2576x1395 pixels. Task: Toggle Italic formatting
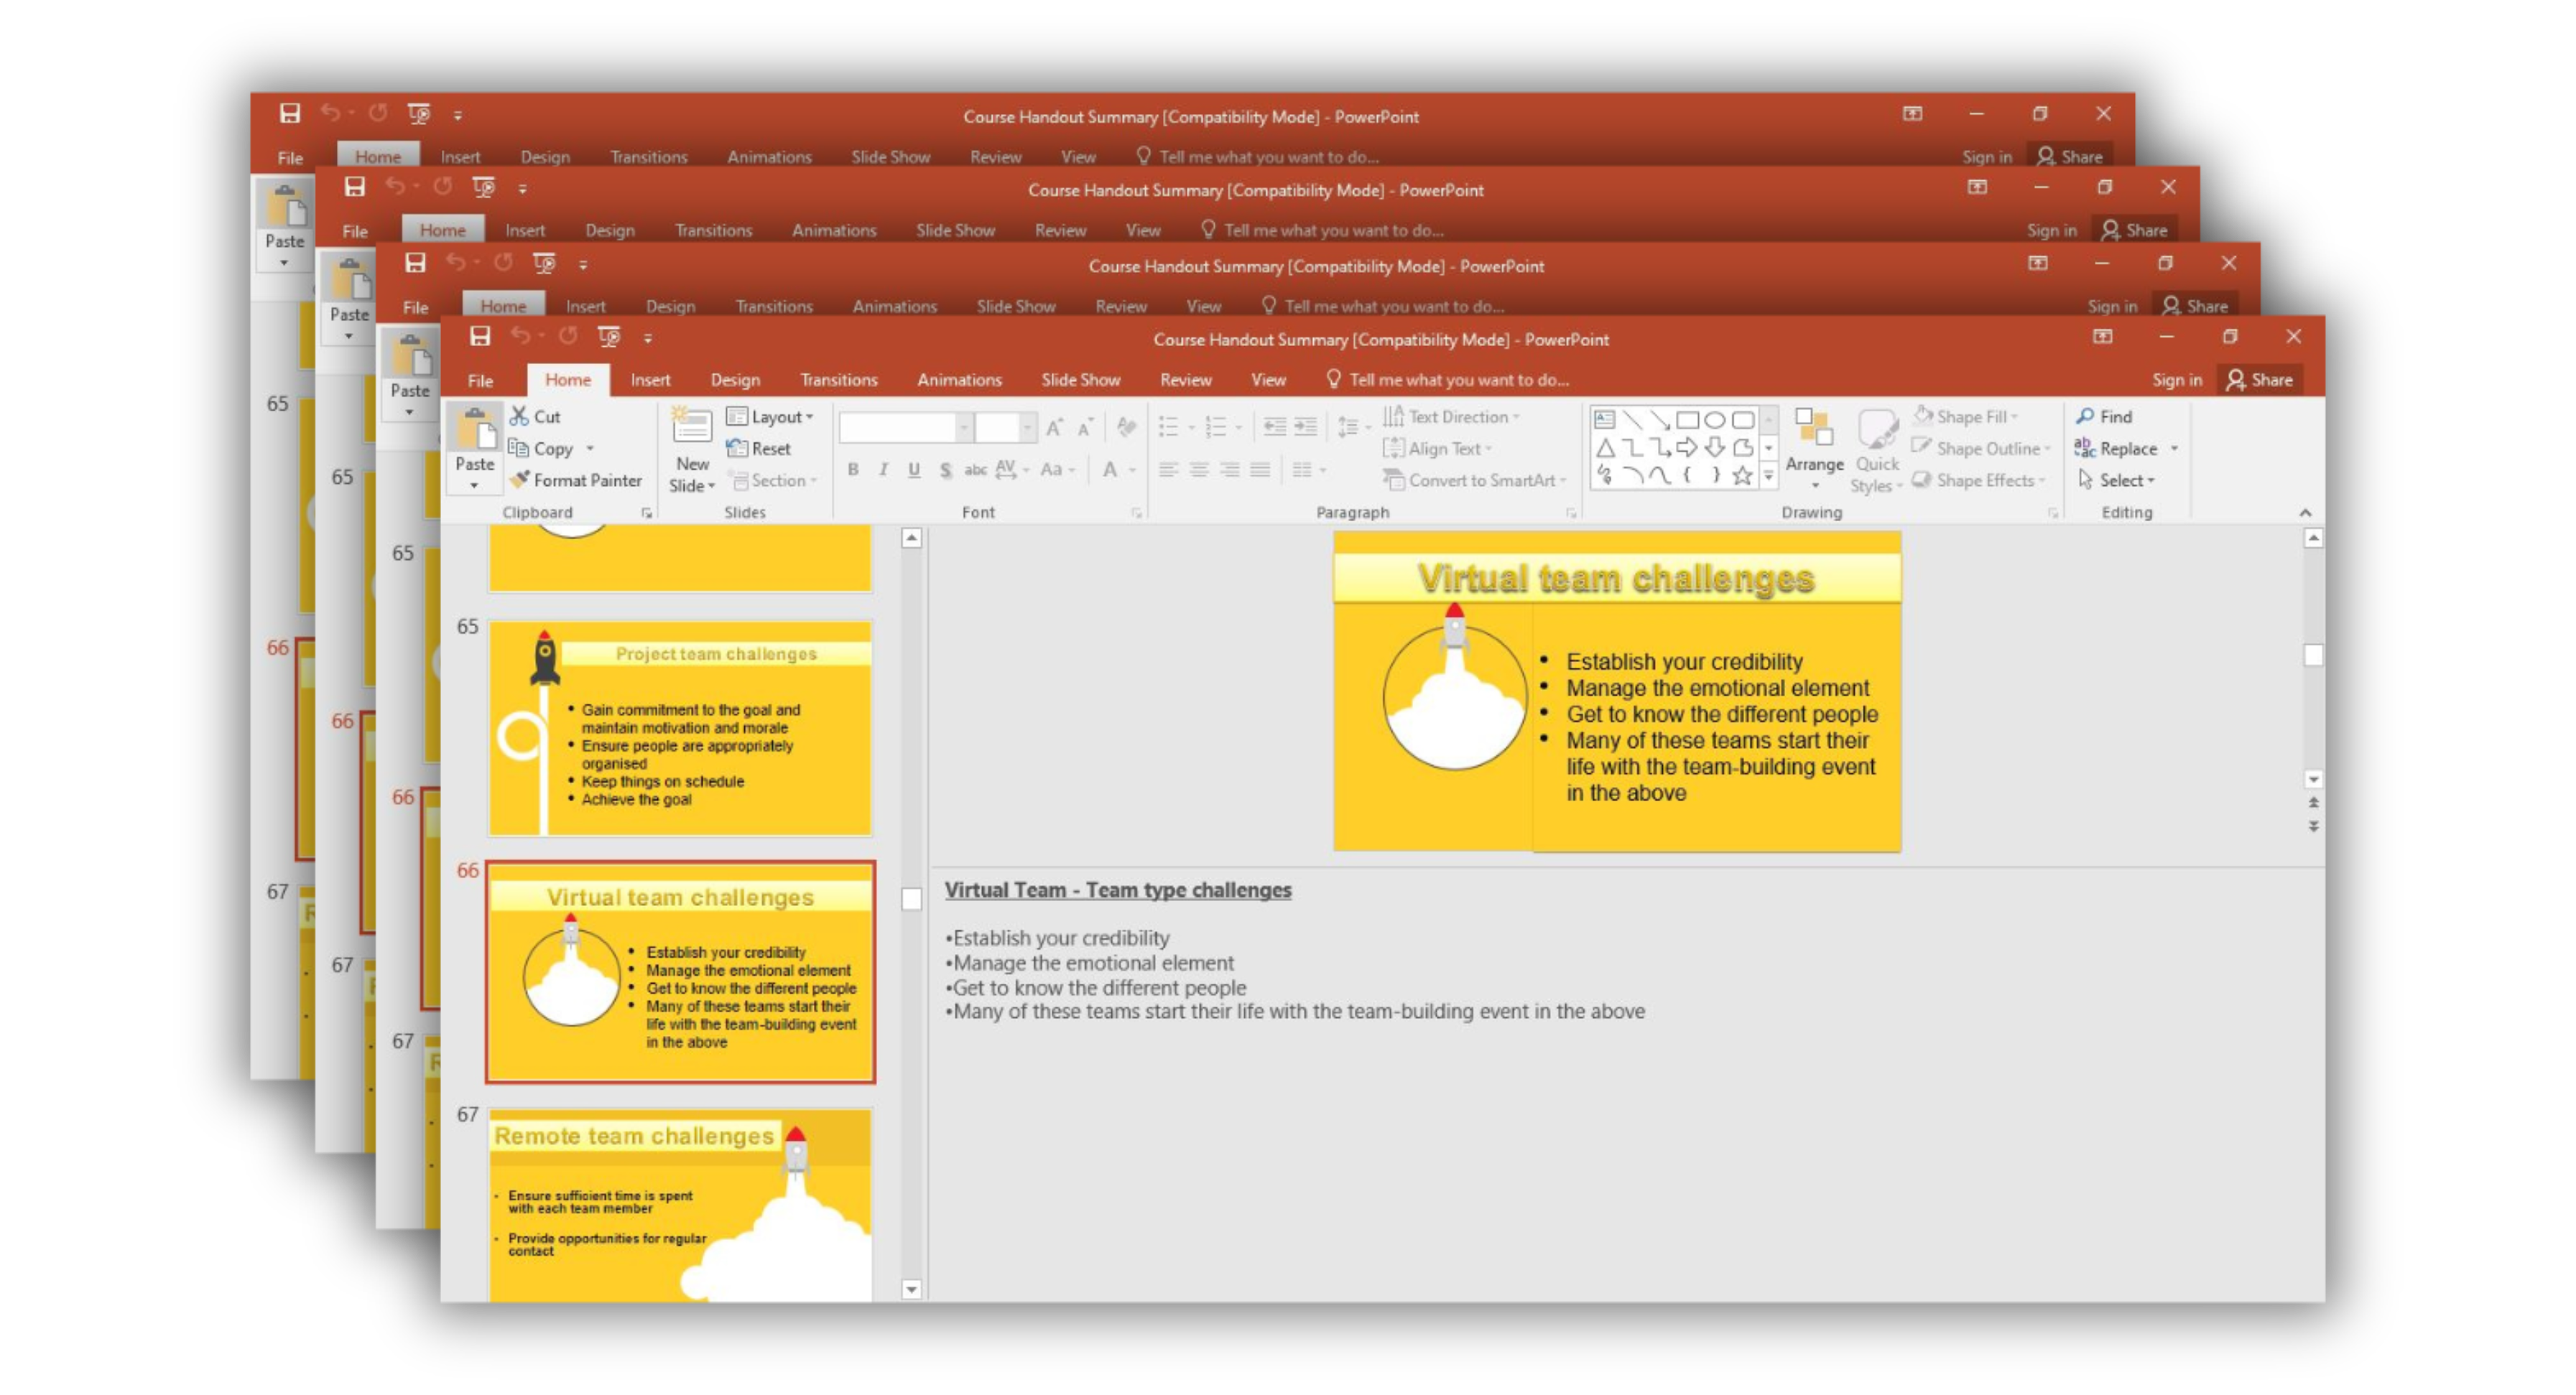pos(883,470)
